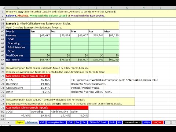
Task: Click the 4.04% Other cell in row 75
Action: click(x=40, y=92)
